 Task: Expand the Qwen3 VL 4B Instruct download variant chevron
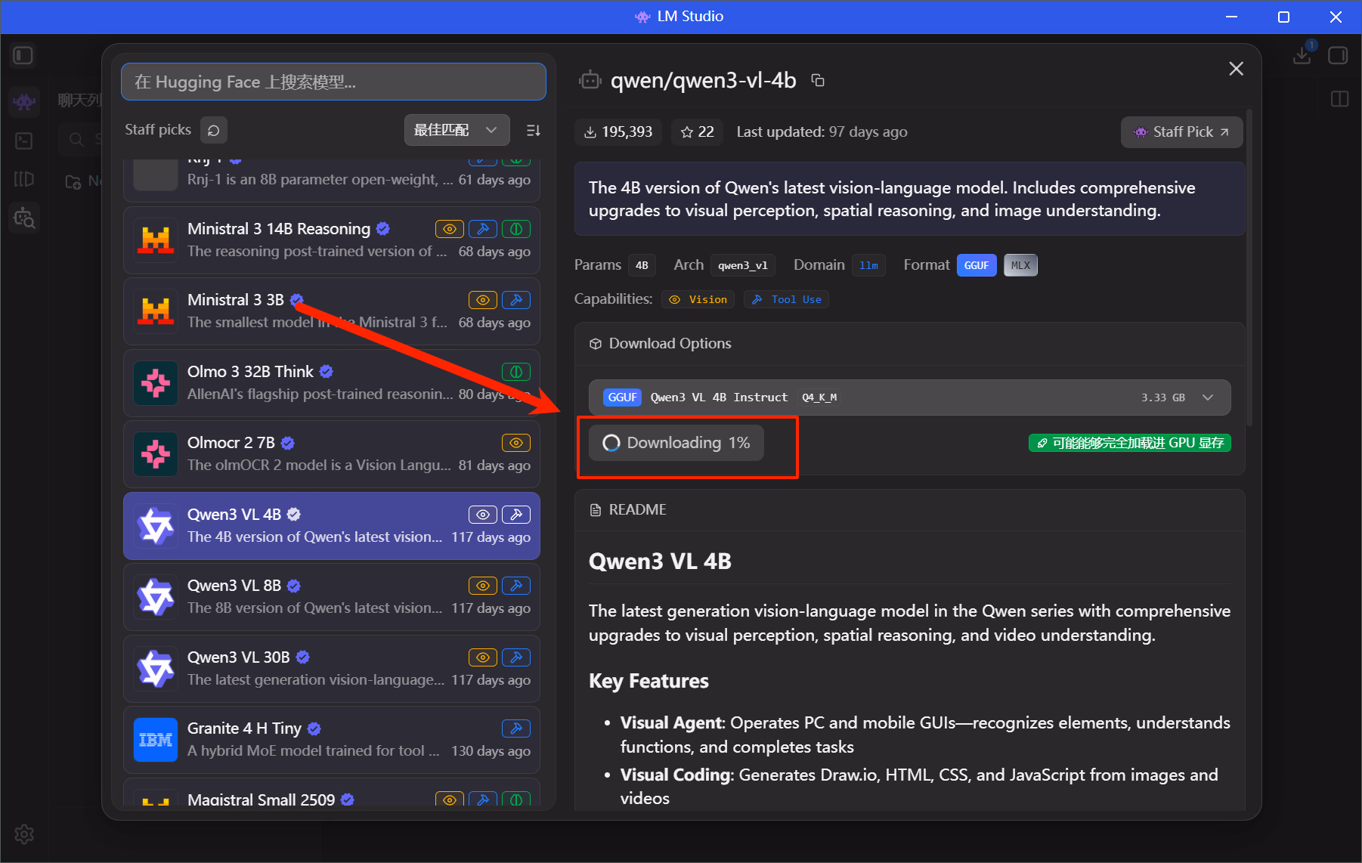[x=1208, y=397]
